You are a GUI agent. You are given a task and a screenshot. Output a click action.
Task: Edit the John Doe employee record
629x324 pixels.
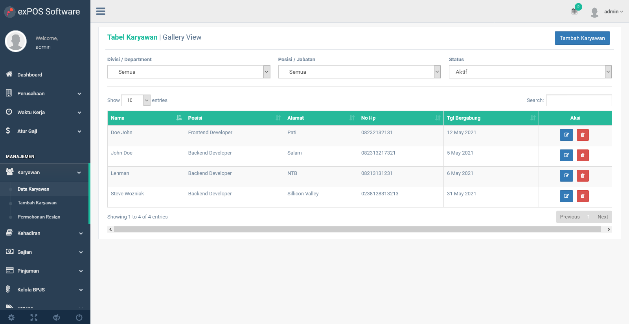tap(566, 155)
